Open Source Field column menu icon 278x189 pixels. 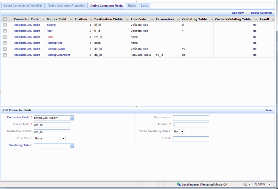click(71, 19)
